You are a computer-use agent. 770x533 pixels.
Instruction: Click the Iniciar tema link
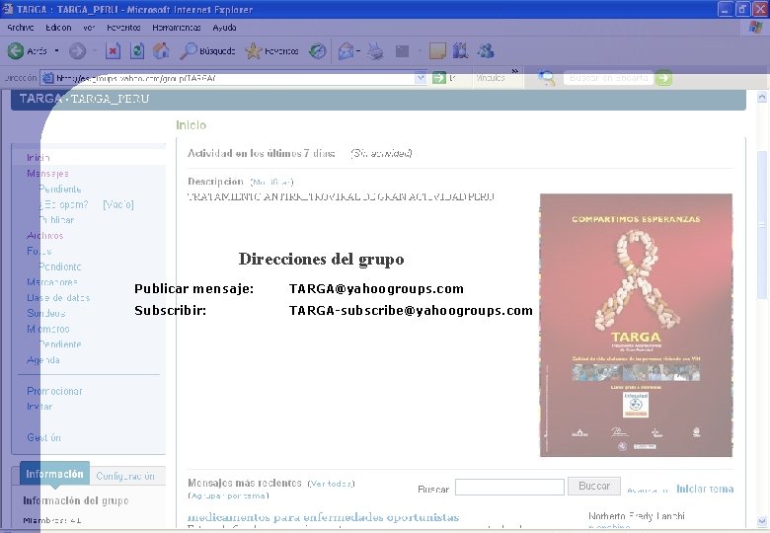705,489
